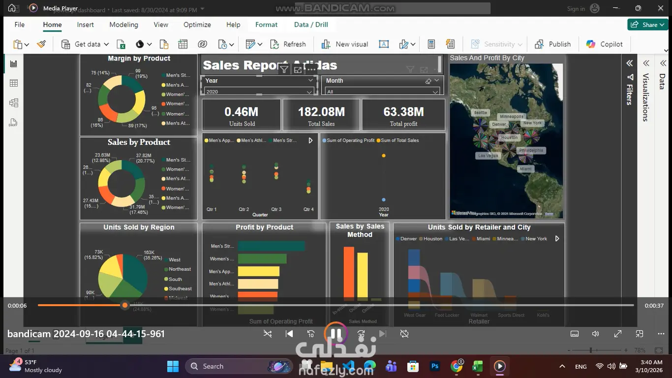Click the taskbar Search box
The height and width of the screenshot is (378, 672).
pyautogui.click(x=239, y=366)
